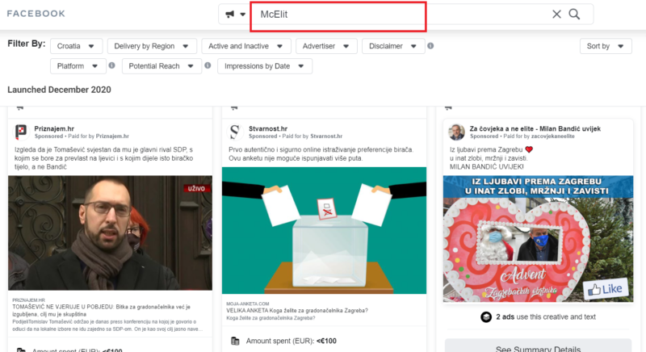Click the Stvarnost.hr page avatar
Viewport: 646px width, 352px height.
[235, 132]
